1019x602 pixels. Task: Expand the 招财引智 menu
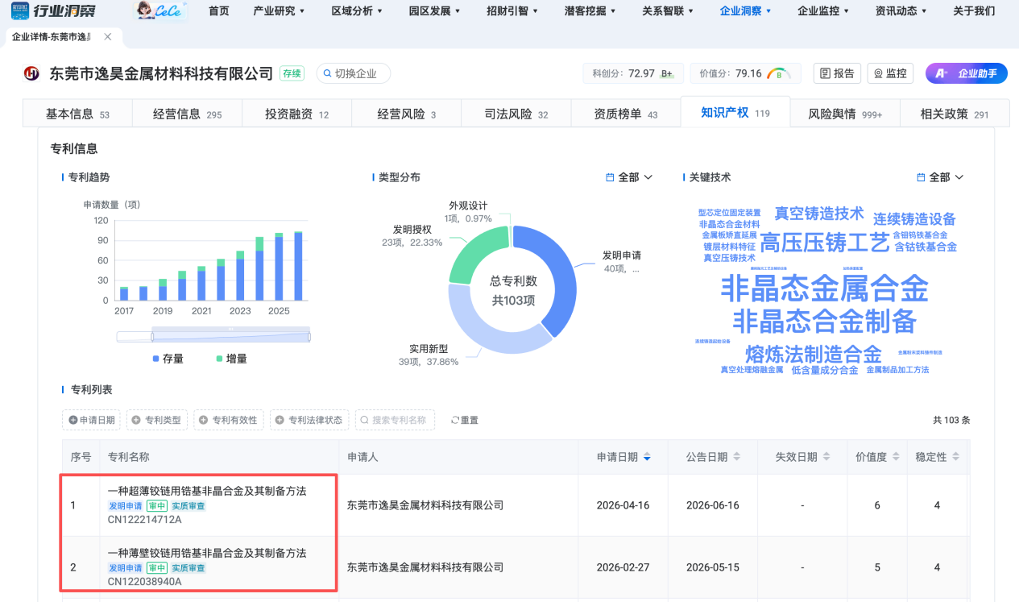click(x=512, y=11)
